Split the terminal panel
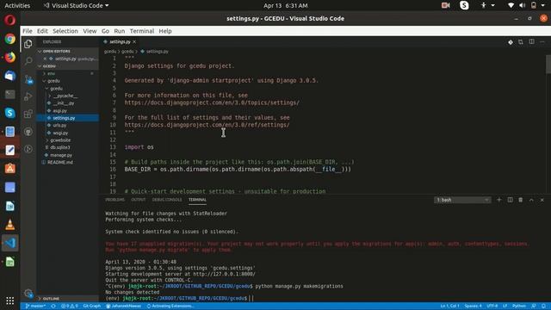This screenshot has width=551, height=310. pos(510,200)
